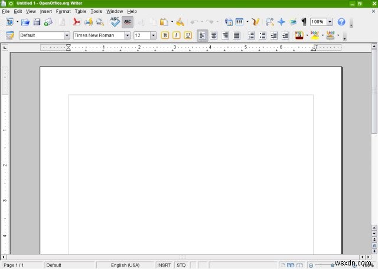Open the Edit menu
This screenshot has width=378, height=269.
click(18, 11)
